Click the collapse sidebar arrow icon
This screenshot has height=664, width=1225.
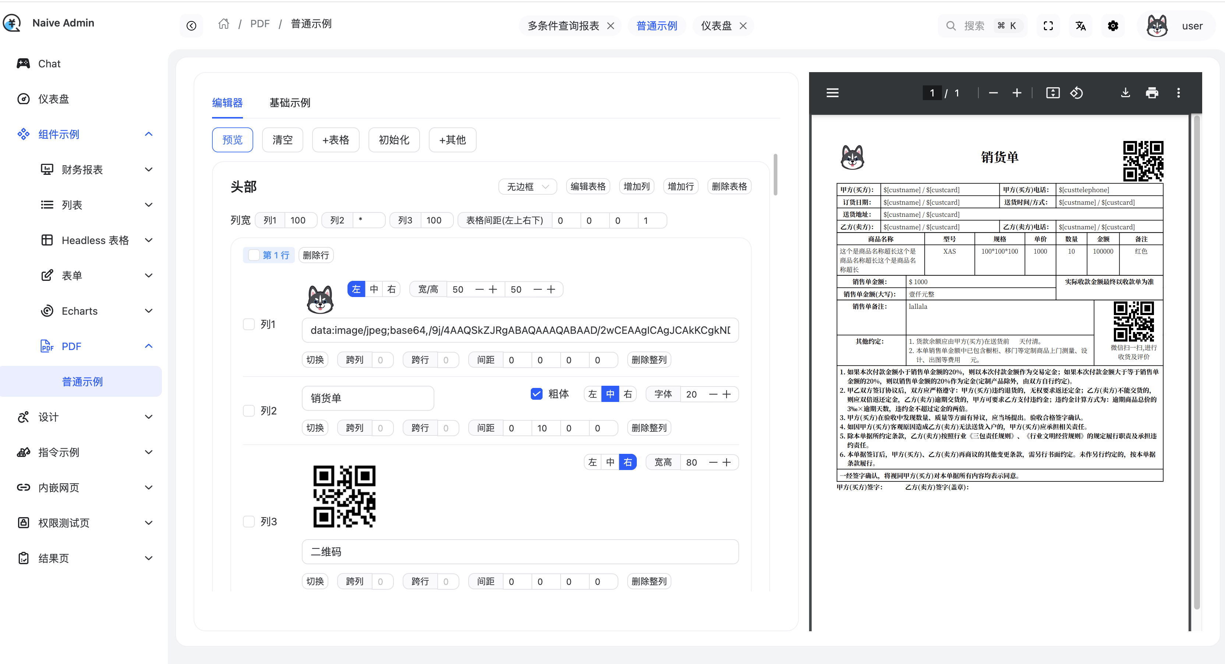(x=191, y=26)
